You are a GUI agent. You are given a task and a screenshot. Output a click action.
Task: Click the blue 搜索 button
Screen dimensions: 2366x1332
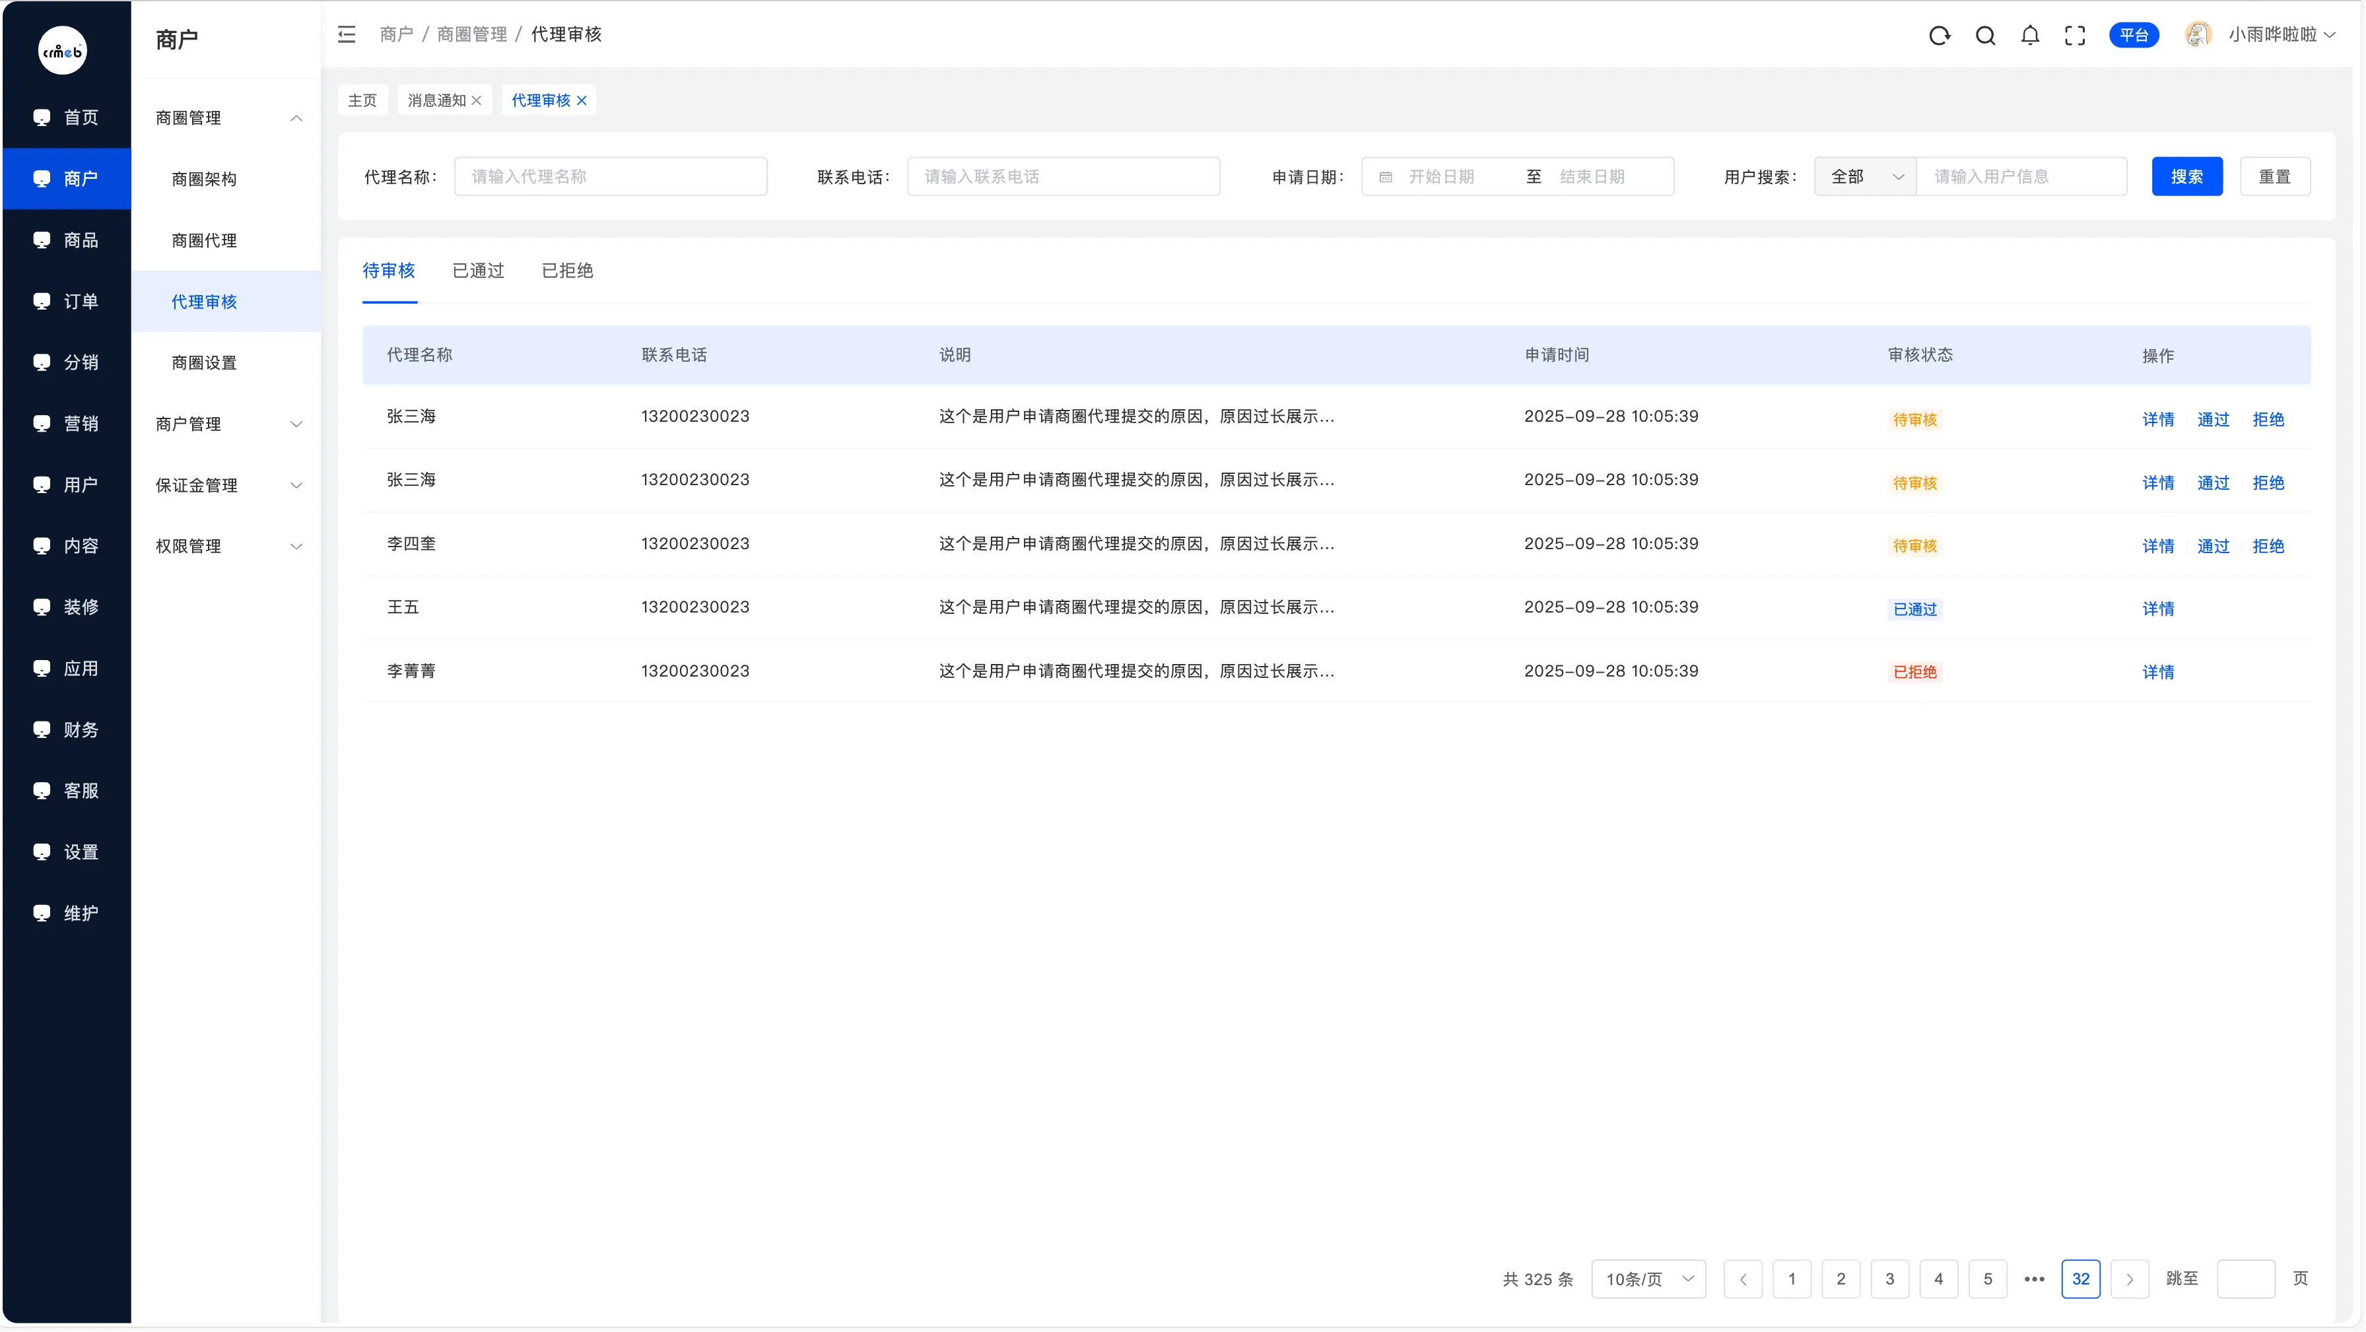point(2186,176)
